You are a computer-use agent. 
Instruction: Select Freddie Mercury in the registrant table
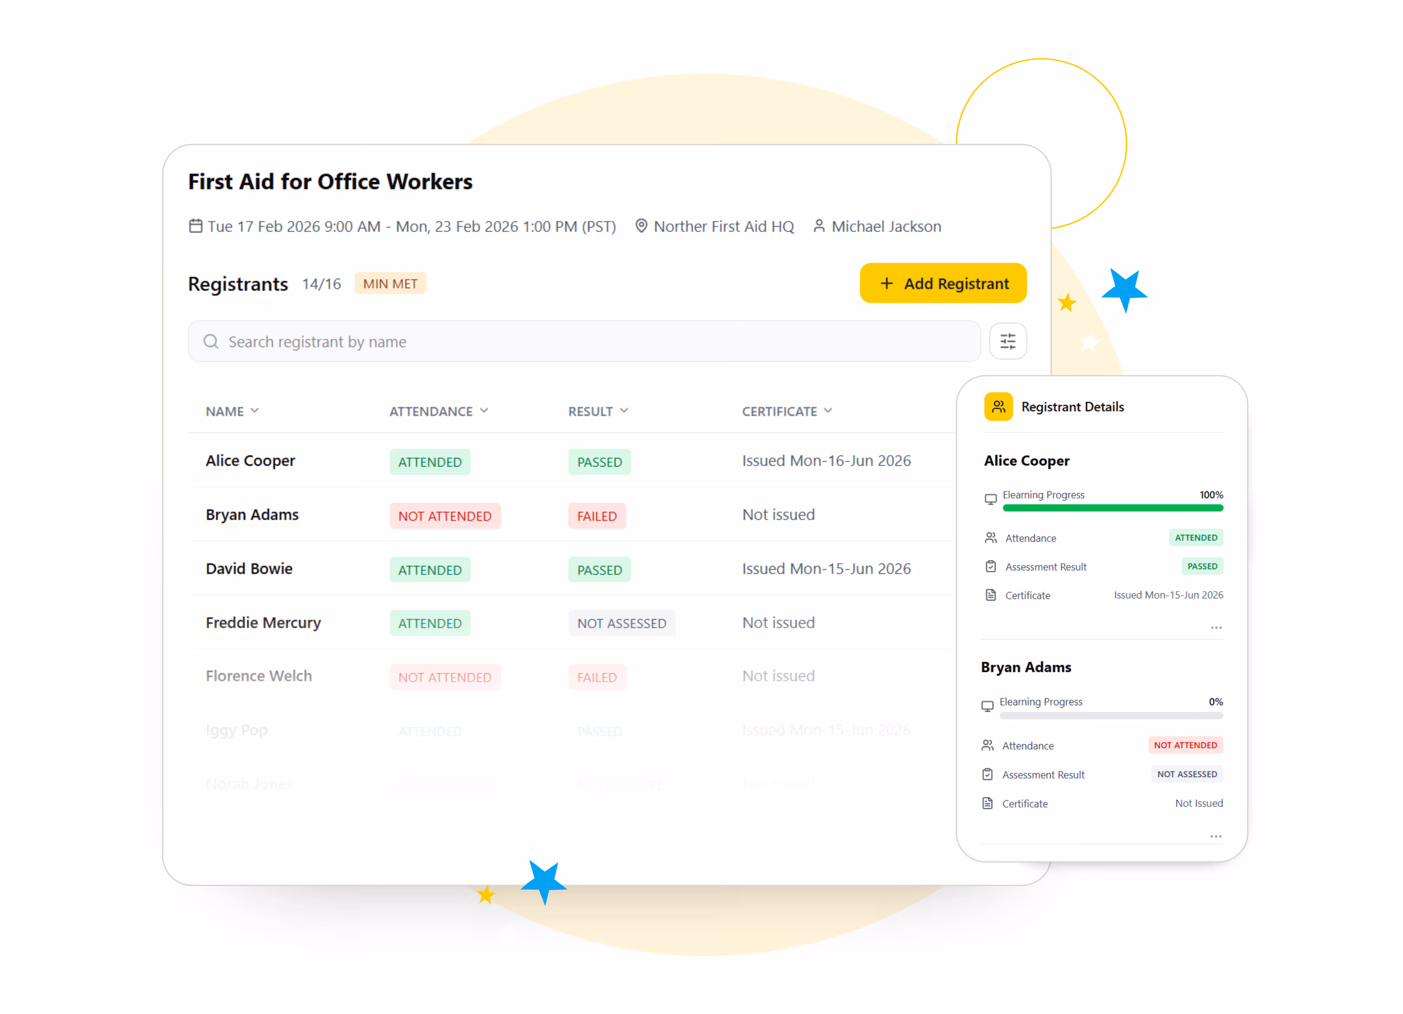263,622
